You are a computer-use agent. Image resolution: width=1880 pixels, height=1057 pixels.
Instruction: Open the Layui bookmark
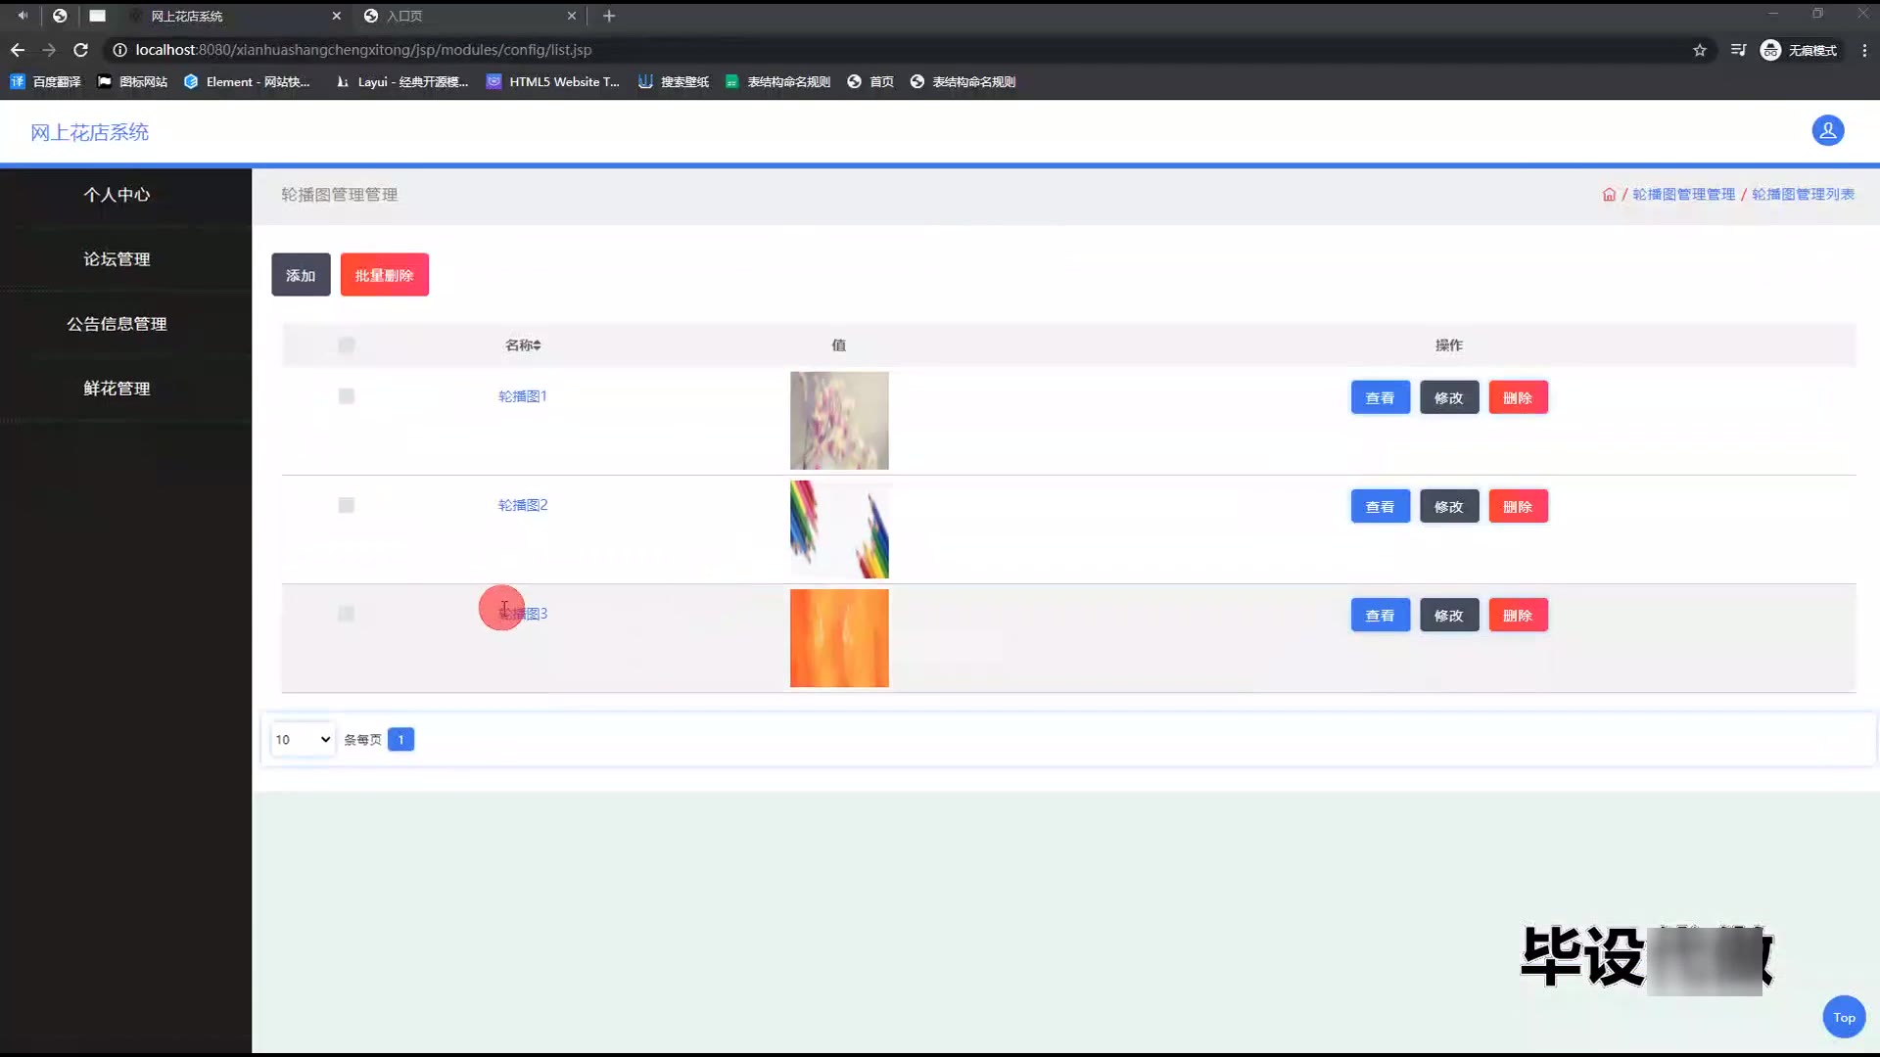pos(401,82)
